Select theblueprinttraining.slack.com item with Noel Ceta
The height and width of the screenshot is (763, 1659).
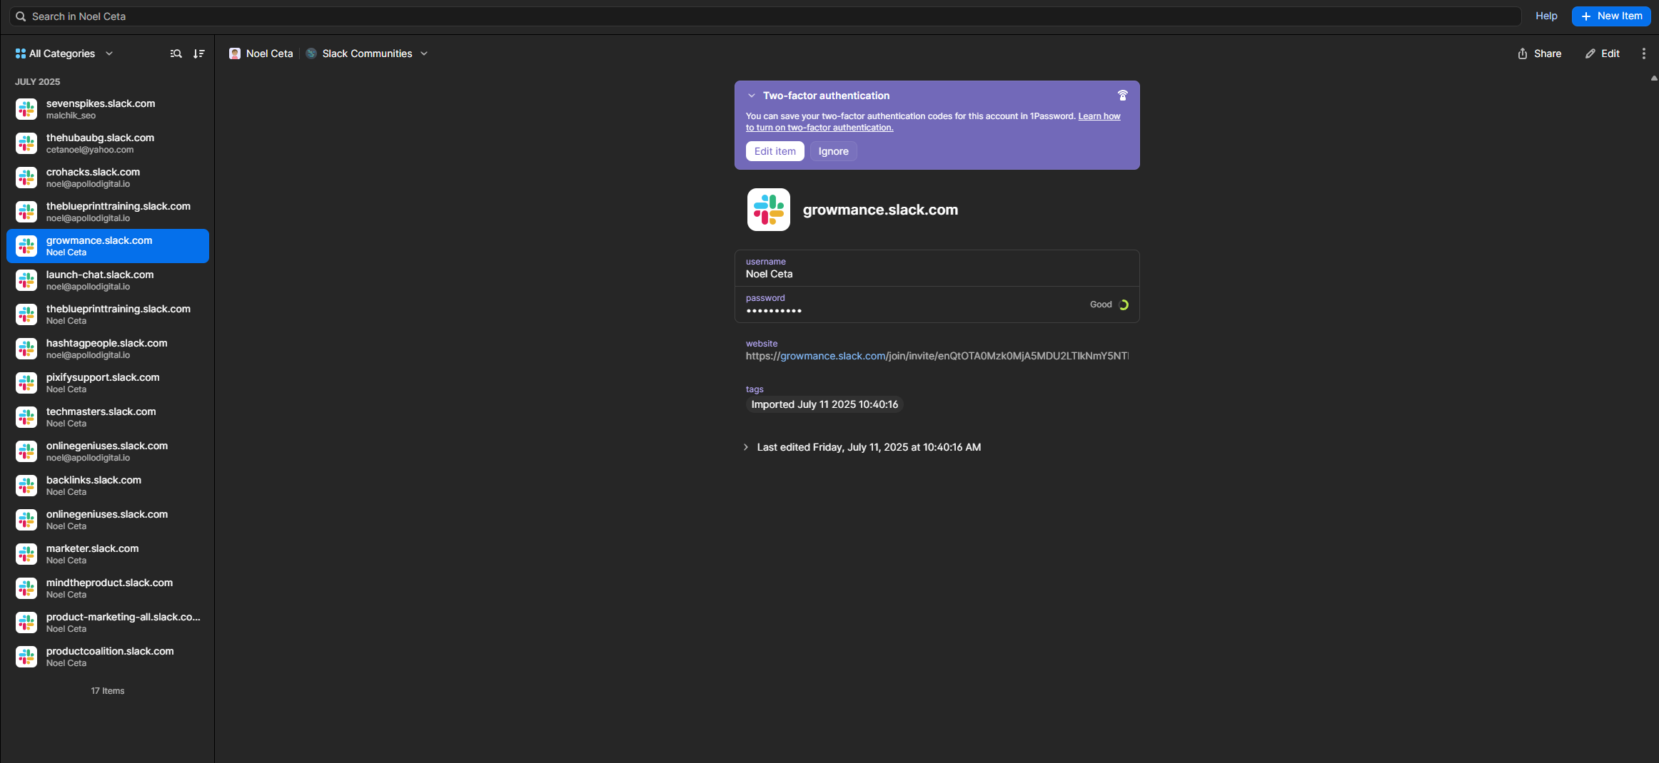coord(108,314)
